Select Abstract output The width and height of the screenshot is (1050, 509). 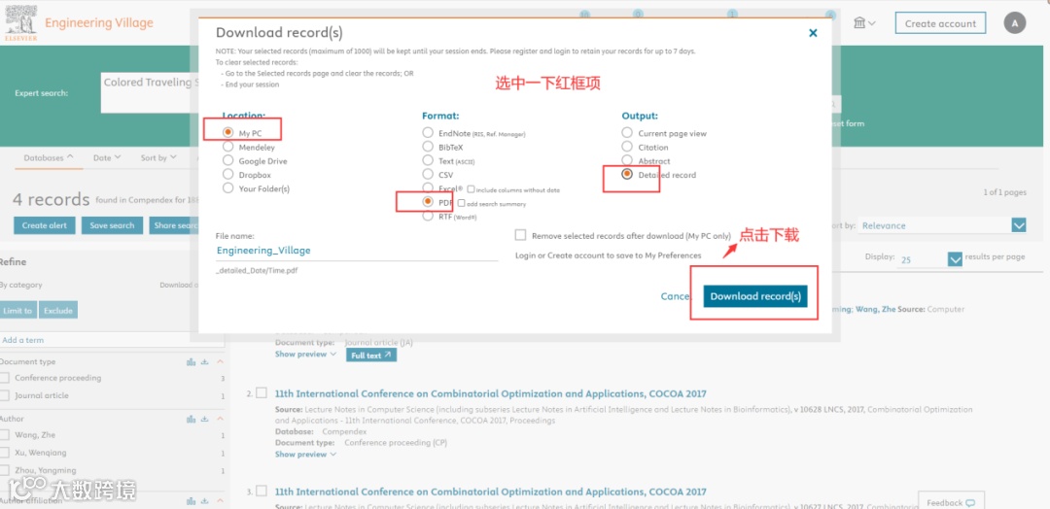627,160
